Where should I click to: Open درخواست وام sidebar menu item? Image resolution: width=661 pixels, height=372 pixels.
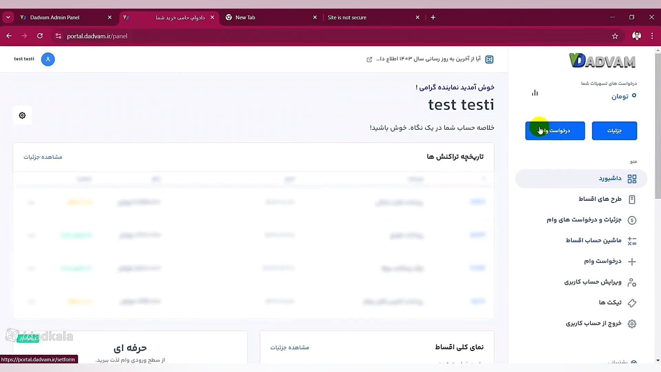pos(581,261)
